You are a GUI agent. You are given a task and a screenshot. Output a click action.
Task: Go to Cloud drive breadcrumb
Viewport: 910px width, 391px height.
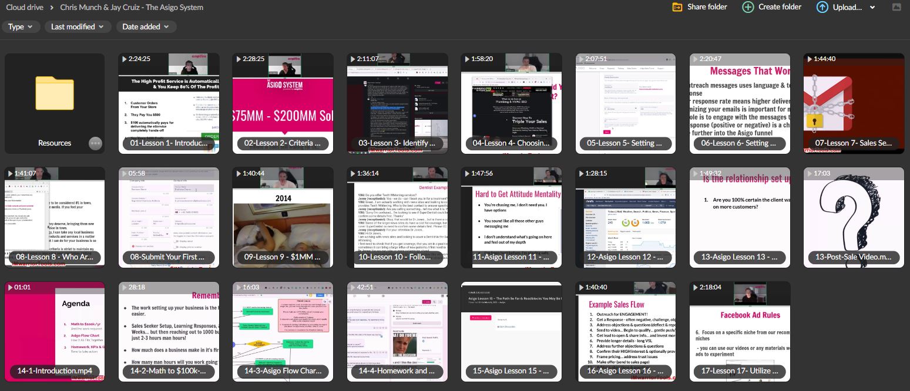[x=28, y=8]
